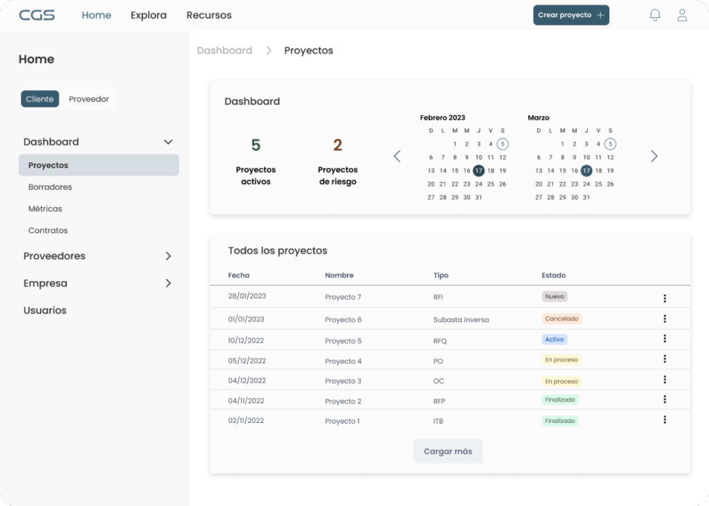Switch to the Proveedor view toggle
709x506 pixels.
coord(89,99)
